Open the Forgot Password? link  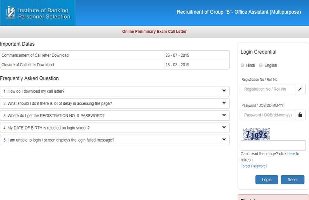coord(254,166)
